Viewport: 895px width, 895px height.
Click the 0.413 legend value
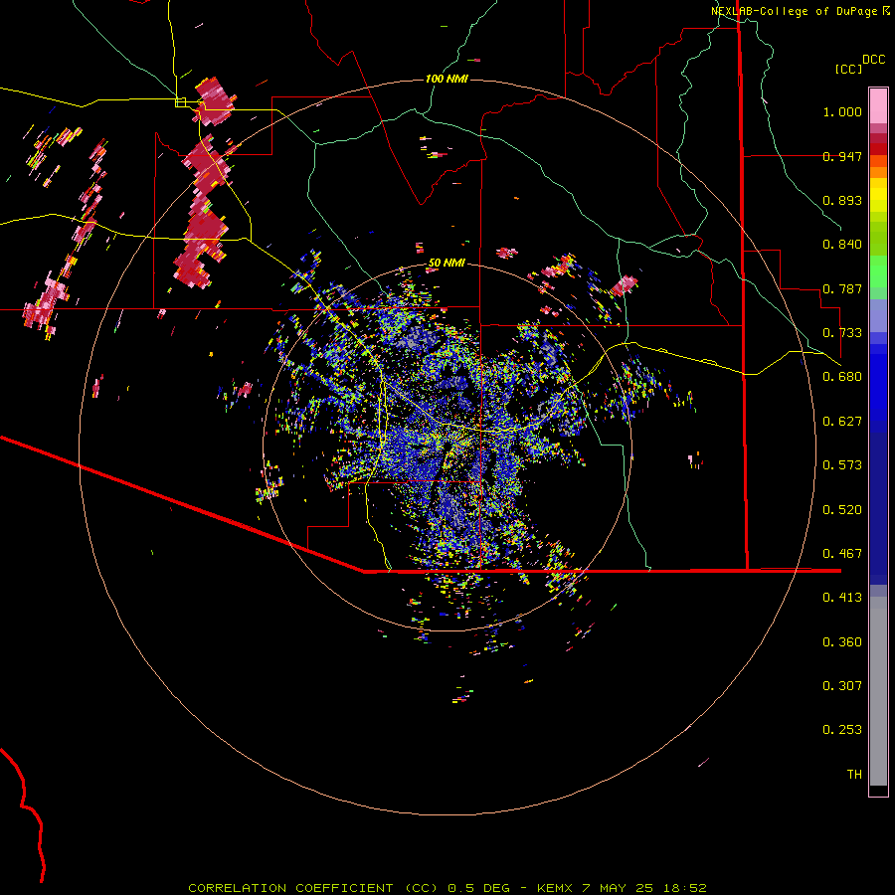click(x=842, y=598)
